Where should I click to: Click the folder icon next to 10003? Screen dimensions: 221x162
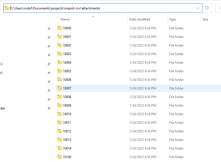coord(59,54)
